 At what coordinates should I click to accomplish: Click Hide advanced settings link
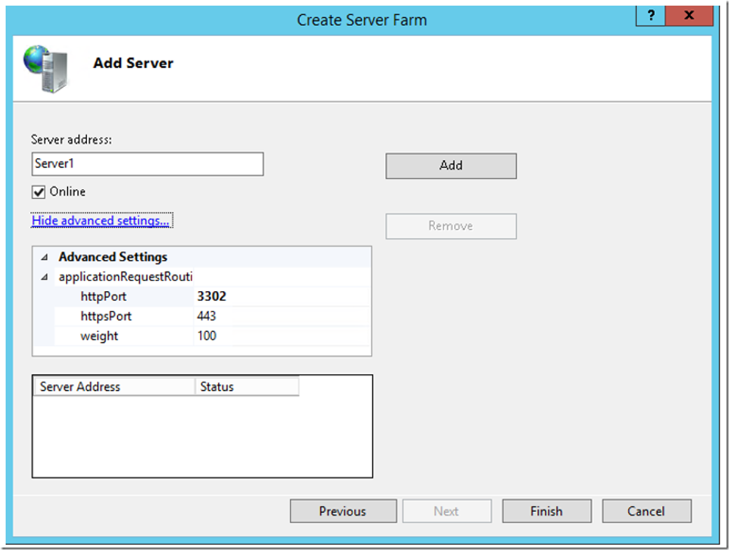[101, 221]
